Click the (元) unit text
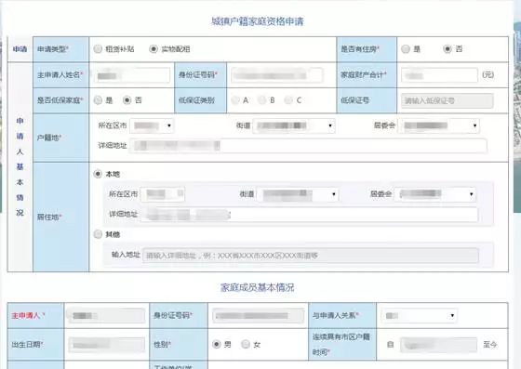521x369 pixels. (488, 75)
